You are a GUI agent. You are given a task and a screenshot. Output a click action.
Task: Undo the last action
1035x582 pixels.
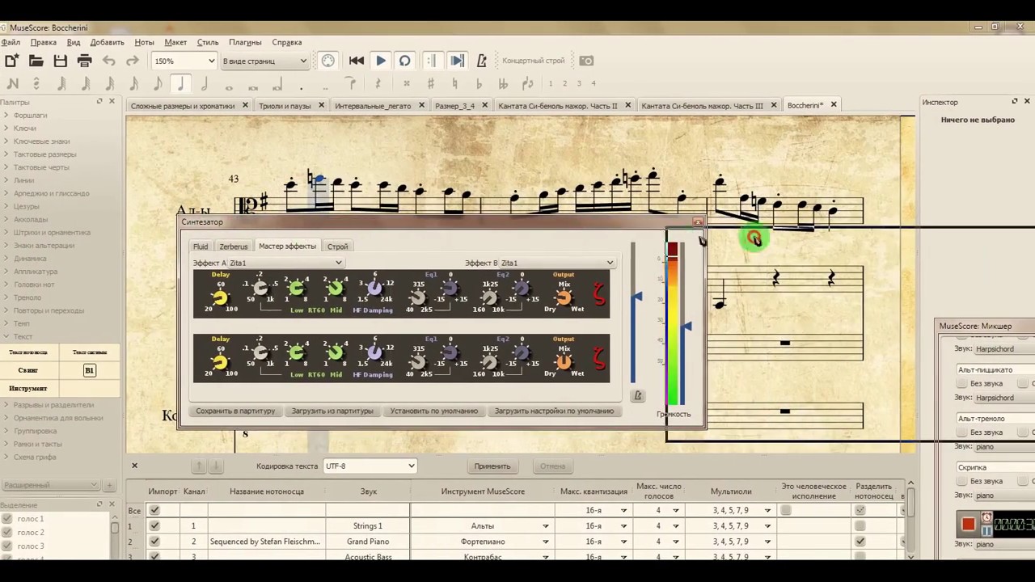point(109,61)
